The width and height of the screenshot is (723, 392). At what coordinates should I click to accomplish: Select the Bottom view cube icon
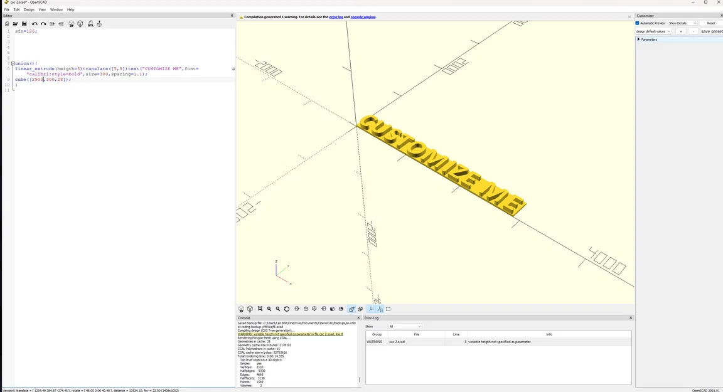[x=314, y=309]
